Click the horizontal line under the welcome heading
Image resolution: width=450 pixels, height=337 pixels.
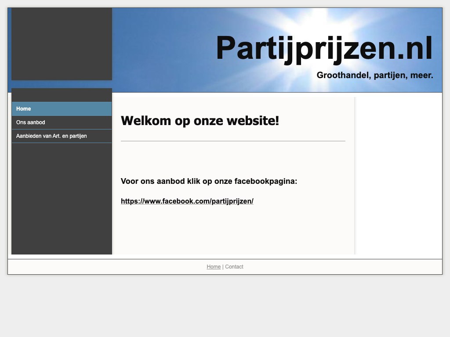click(233, 141)
